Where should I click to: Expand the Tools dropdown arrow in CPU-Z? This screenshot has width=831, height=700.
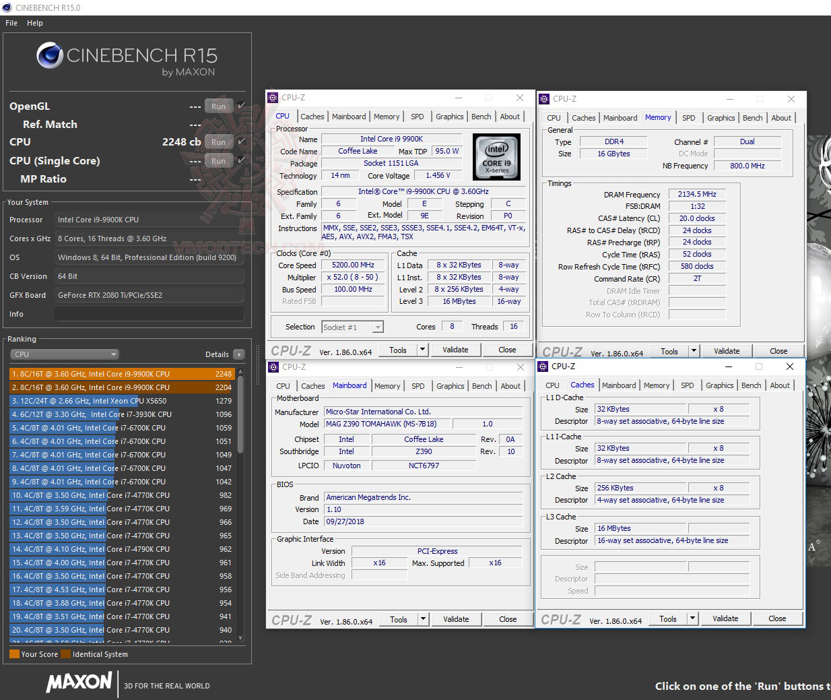[423, 350]
